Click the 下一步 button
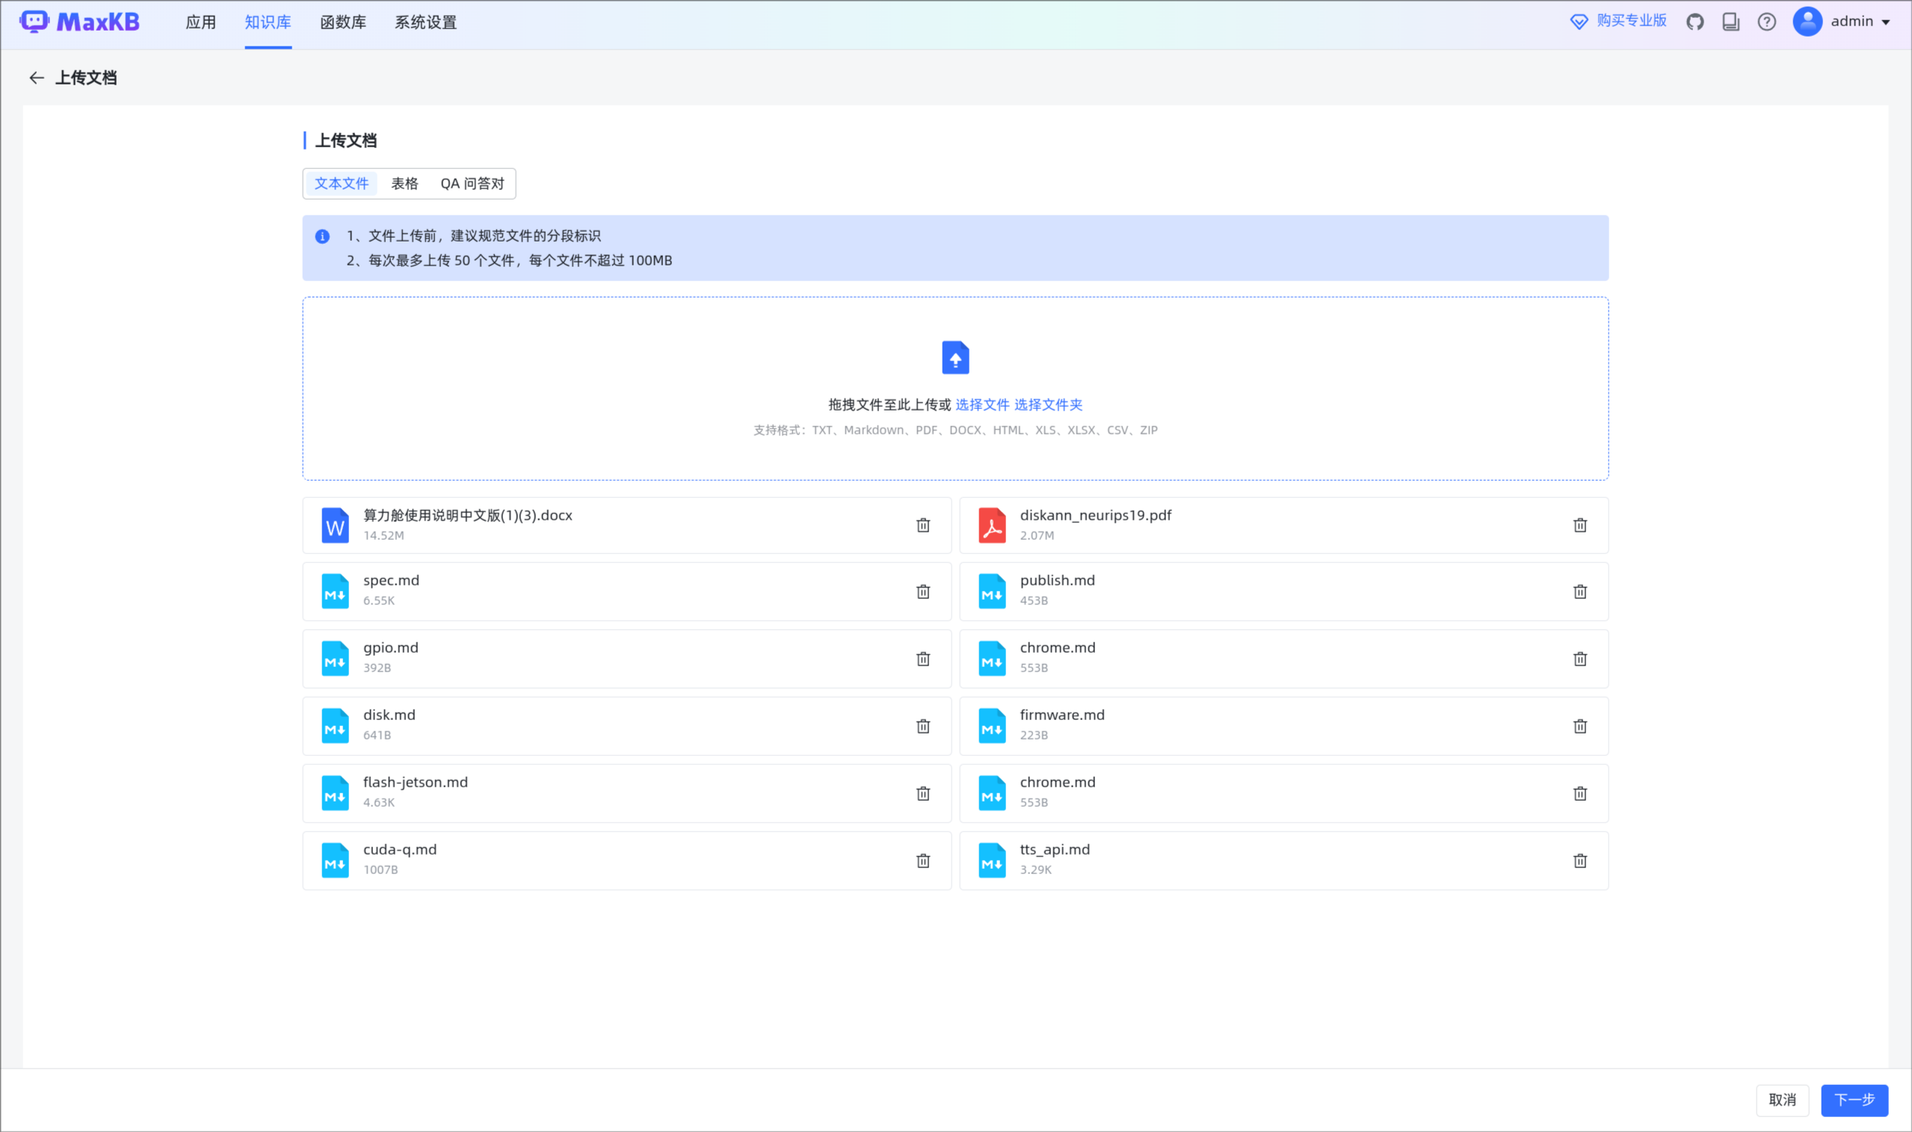This screenshot has height=1132, width=1912. [x=1854, y=1100]
